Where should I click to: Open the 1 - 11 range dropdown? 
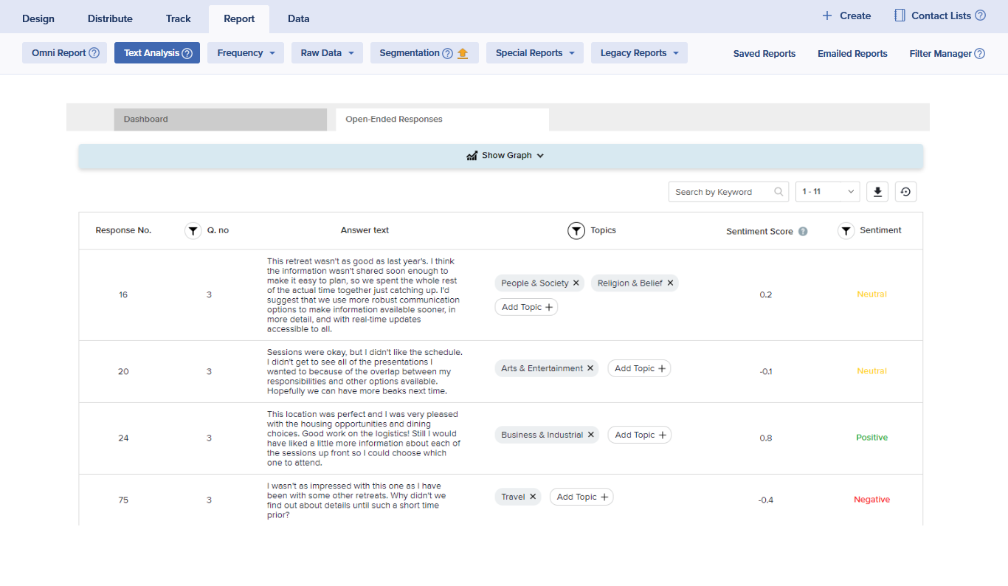coord(828,192)
